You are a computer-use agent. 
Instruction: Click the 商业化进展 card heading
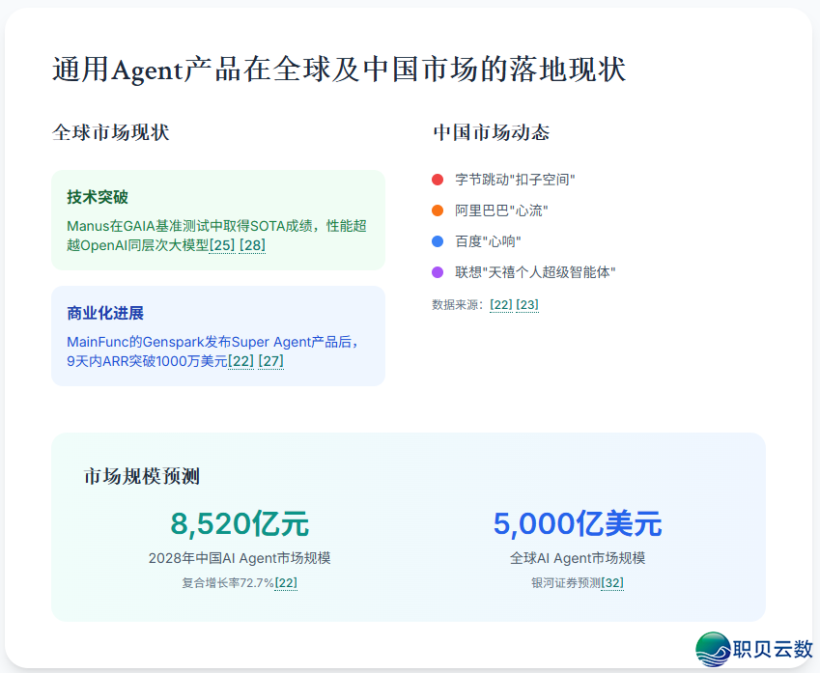[x=105, y=313]
